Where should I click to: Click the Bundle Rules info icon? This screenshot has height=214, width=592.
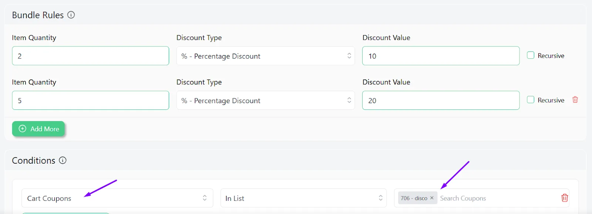coord(71,15)
